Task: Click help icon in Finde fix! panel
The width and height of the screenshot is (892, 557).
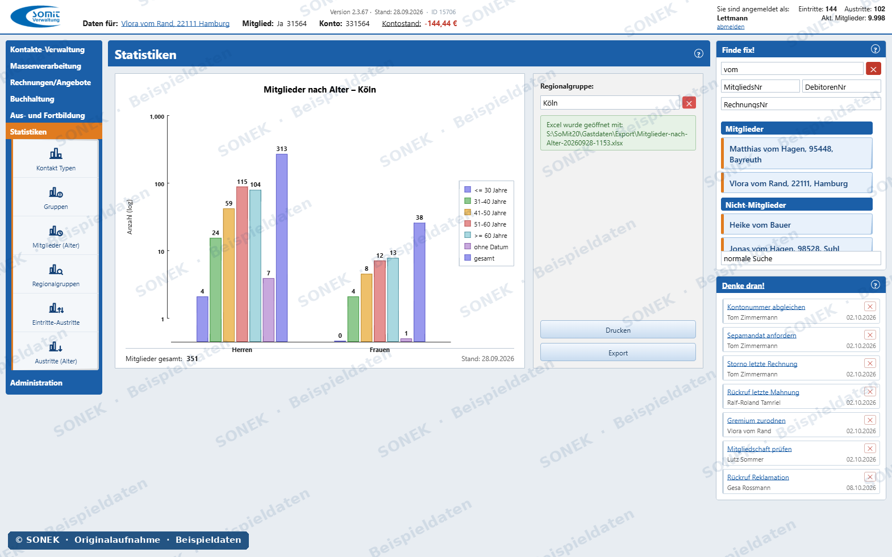Action: click(876, 49)
